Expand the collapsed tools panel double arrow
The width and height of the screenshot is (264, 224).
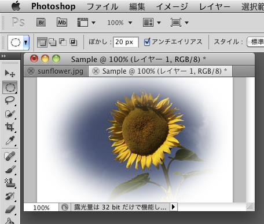click(3, 56)
